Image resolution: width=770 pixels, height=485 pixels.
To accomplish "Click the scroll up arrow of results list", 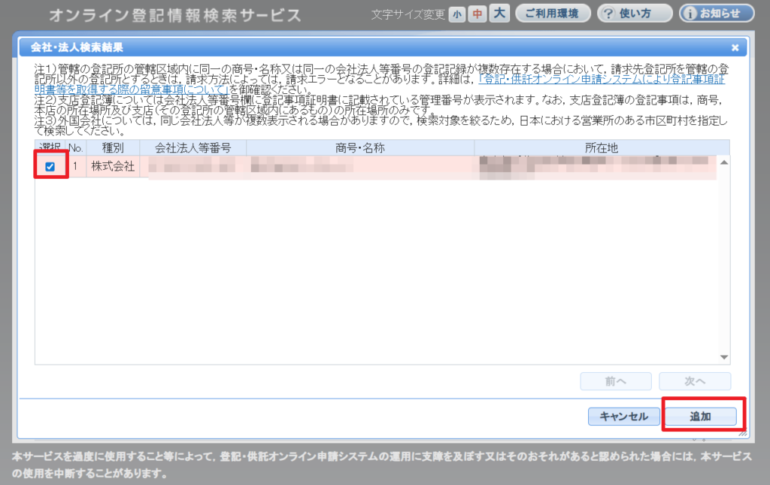I will click(724, 162).
